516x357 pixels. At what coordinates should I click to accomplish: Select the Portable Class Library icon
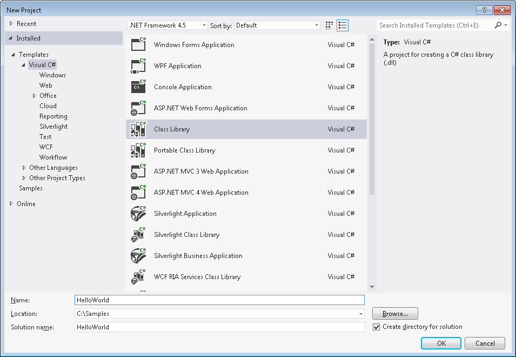[138, 150]
